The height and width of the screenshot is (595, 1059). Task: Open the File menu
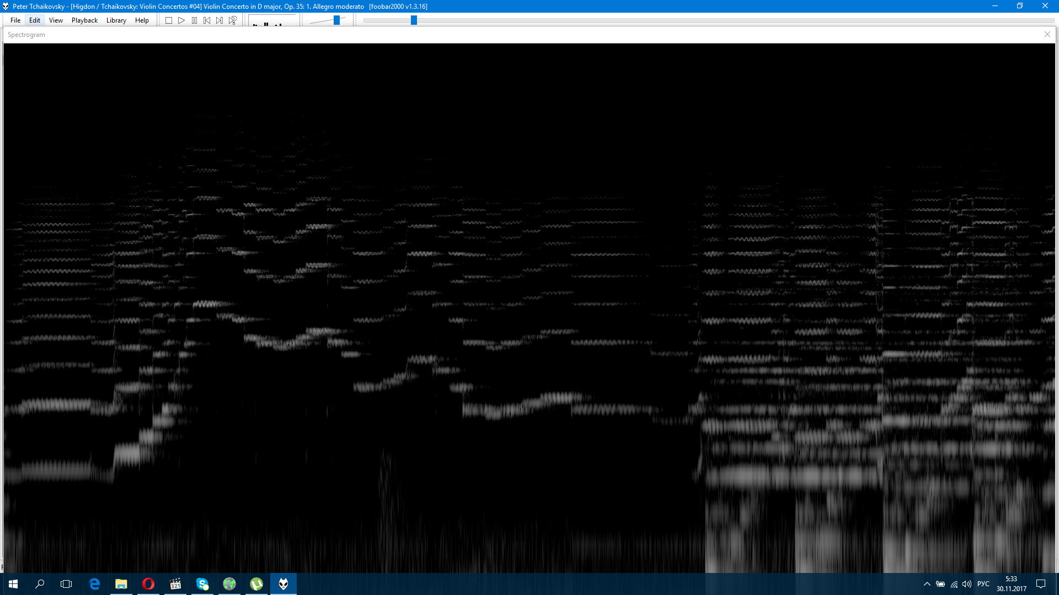tap(15, 20)
